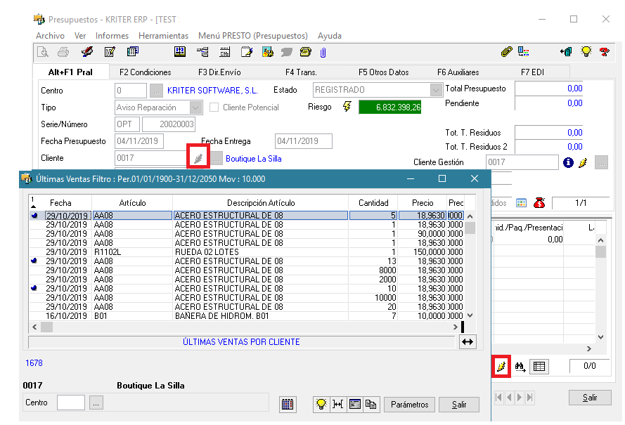Click browse button after Cliente Gestión icons
This screenshot has height=425, width=625.
[x=601, y=162]
